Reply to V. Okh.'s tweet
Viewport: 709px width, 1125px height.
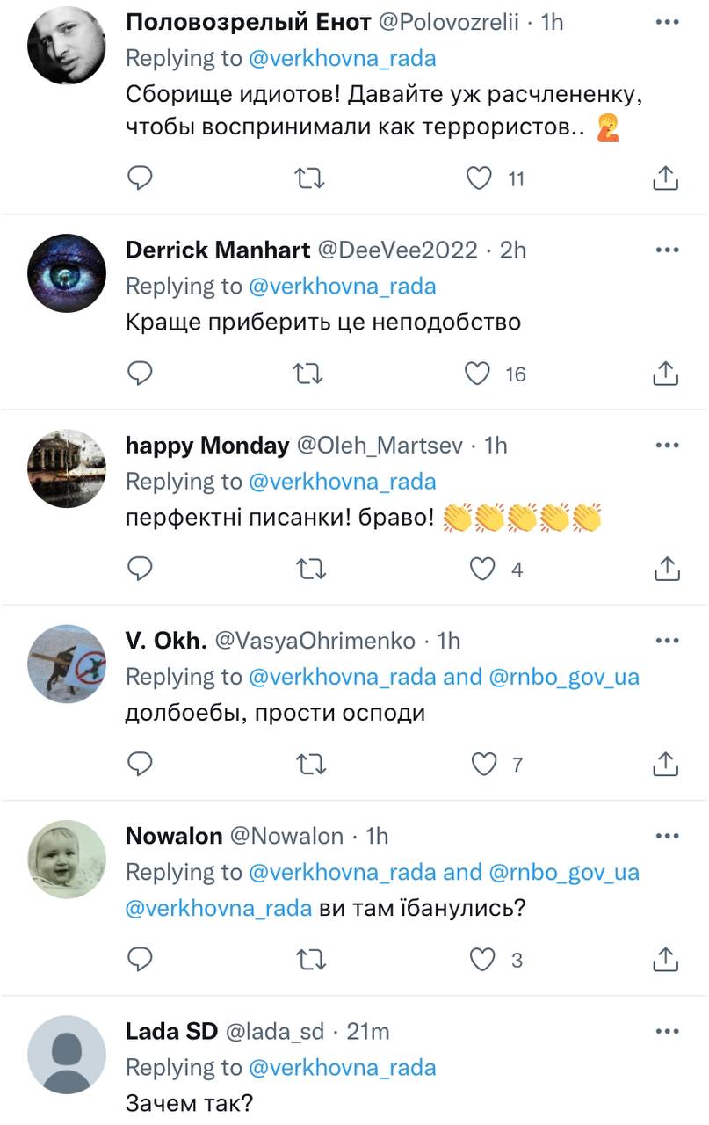141,765
